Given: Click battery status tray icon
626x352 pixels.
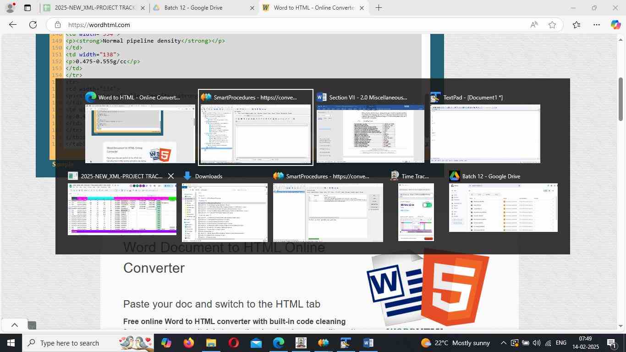Looking at the screenshot, I should [525, 343].
